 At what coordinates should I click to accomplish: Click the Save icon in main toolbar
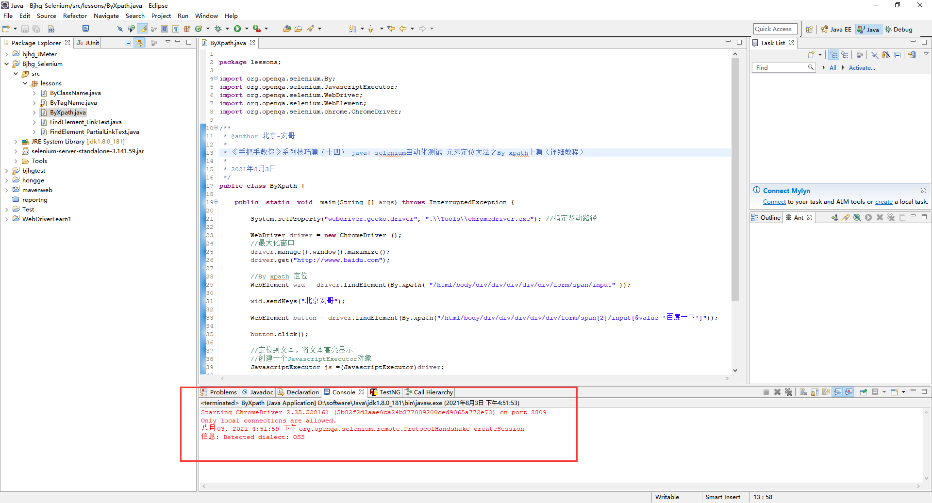coord(25,29)
